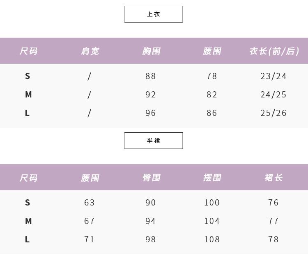The image size is (308, 255).
Task: Select size S in the 上衣 table
Action: pos(28,76)
